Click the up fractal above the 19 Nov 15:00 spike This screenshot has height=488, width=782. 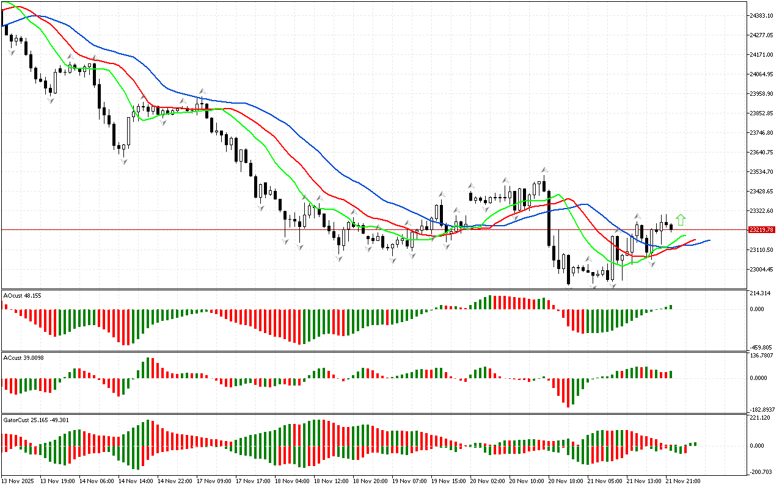pos(440,193)
